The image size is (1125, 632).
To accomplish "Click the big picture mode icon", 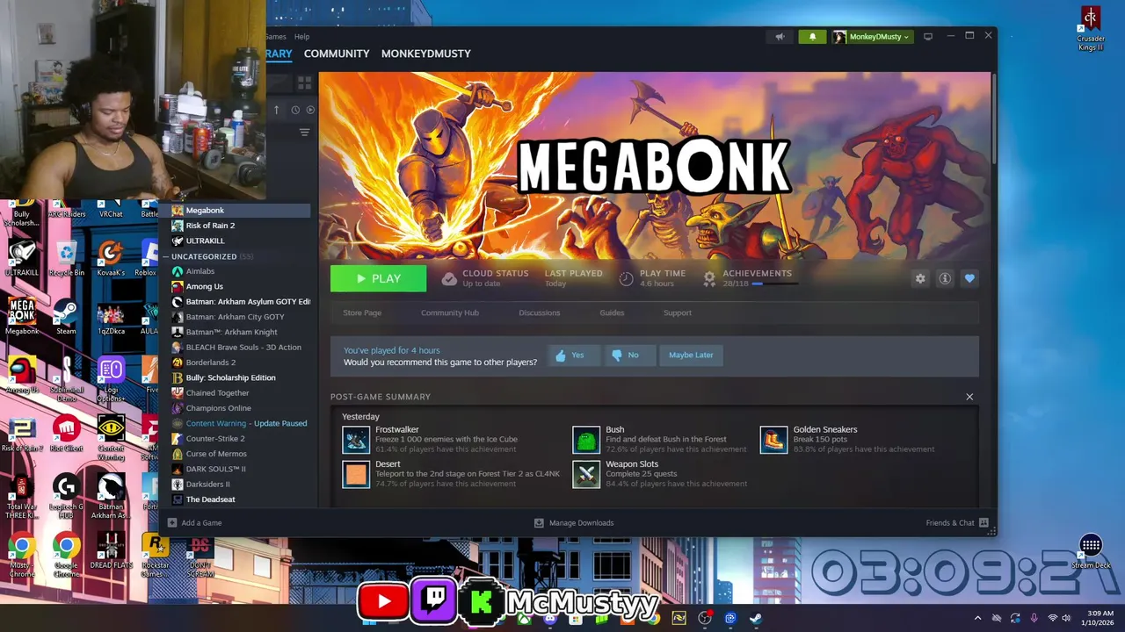I will (x=927, y=37).
